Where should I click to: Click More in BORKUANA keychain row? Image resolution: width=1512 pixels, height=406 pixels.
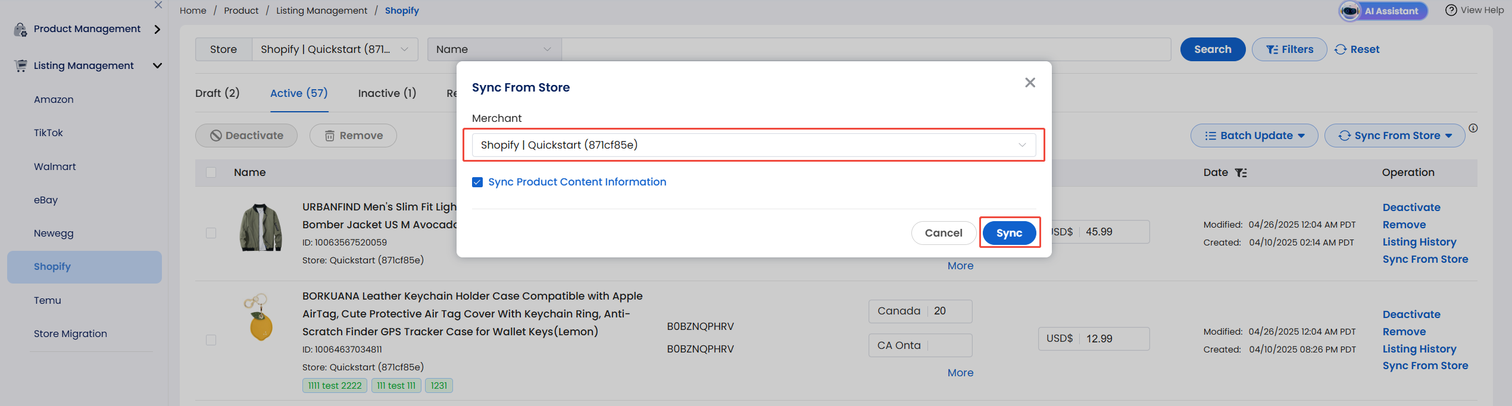pos(960,373)
